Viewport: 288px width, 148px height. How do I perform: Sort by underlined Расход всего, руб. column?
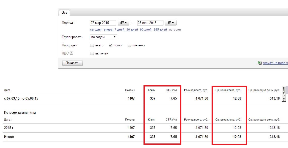(x=196, y=120)
